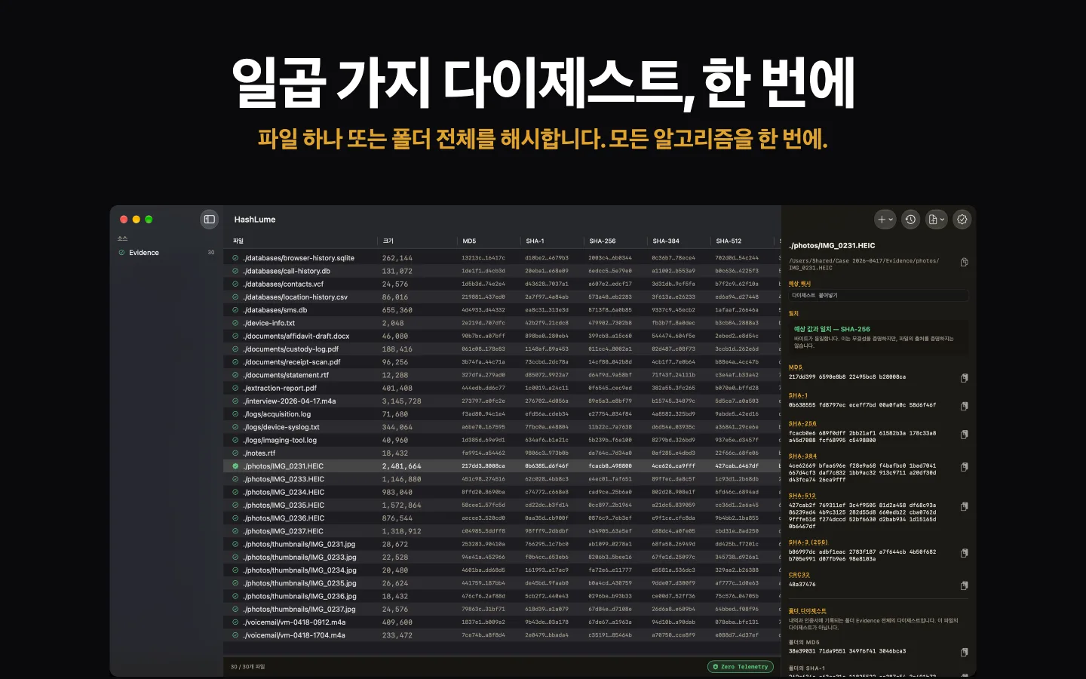Sort by the MD5 column header
1086x679 pixels.
pyautogui.click(x=469, y=241)
